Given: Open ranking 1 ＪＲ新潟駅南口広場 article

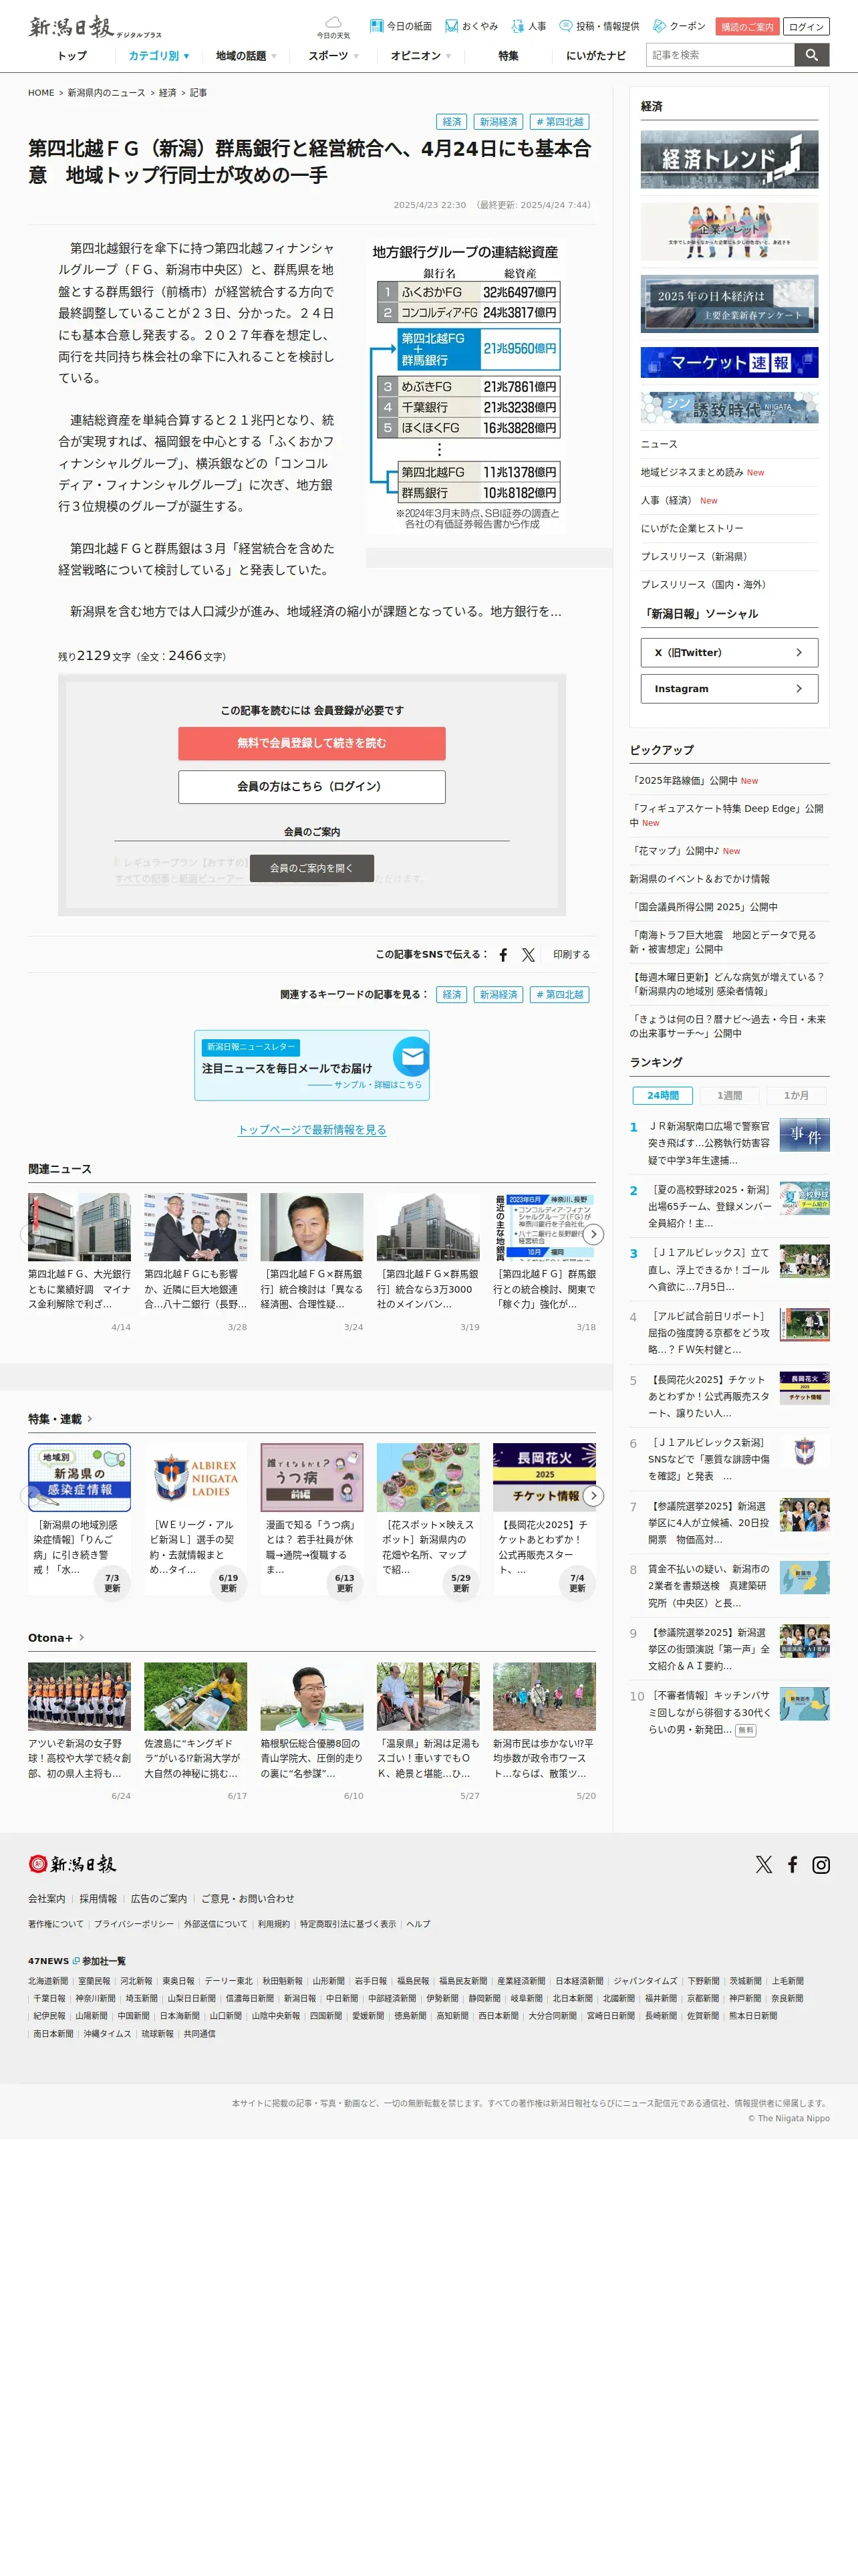Looking at the screenshot, I should pyautogui.click(x=709, y=1143).
